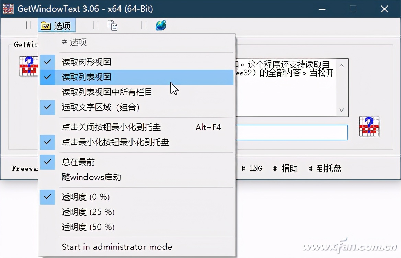Toggle 读取树形视图 option
This screenshot has width=401, height=258.
point(137,62)
